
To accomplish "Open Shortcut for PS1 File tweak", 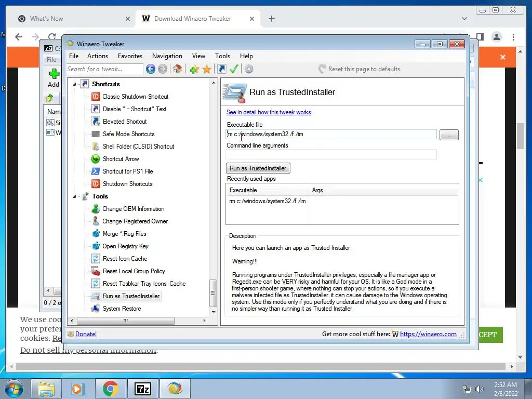I will [x=128, y=171].
